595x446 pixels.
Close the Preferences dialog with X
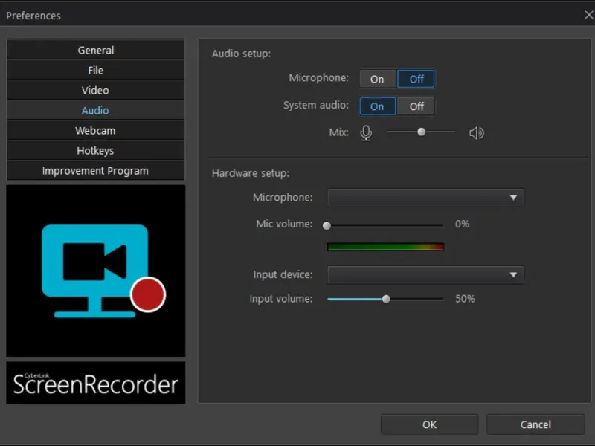coord(588,15)
